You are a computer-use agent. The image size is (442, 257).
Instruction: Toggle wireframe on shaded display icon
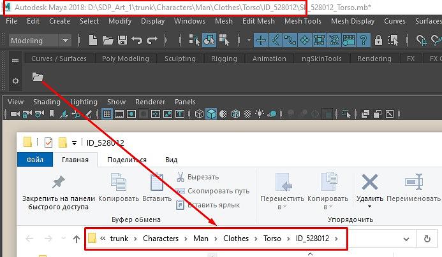[x=235, y=114]
